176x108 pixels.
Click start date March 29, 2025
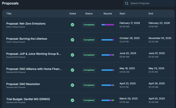129,99
